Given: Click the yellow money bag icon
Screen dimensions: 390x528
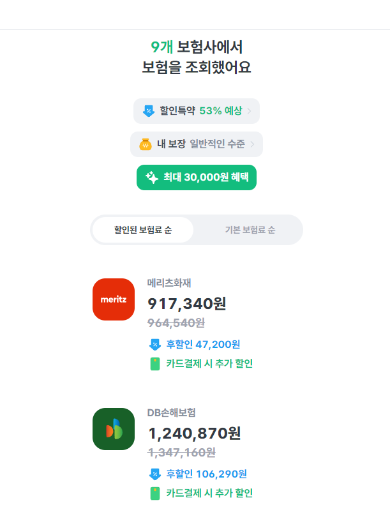Looking at the screenshot, I should (x=146, y=144).
